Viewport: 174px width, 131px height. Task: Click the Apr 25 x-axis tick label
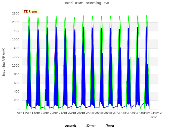coord(94,113)
